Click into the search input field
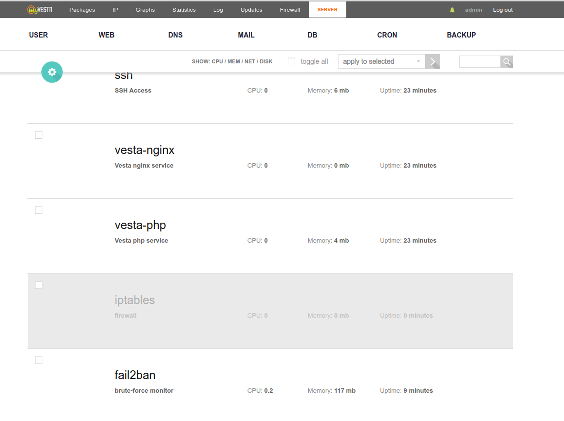Screen dimensions: 564x421 point(480,61)
